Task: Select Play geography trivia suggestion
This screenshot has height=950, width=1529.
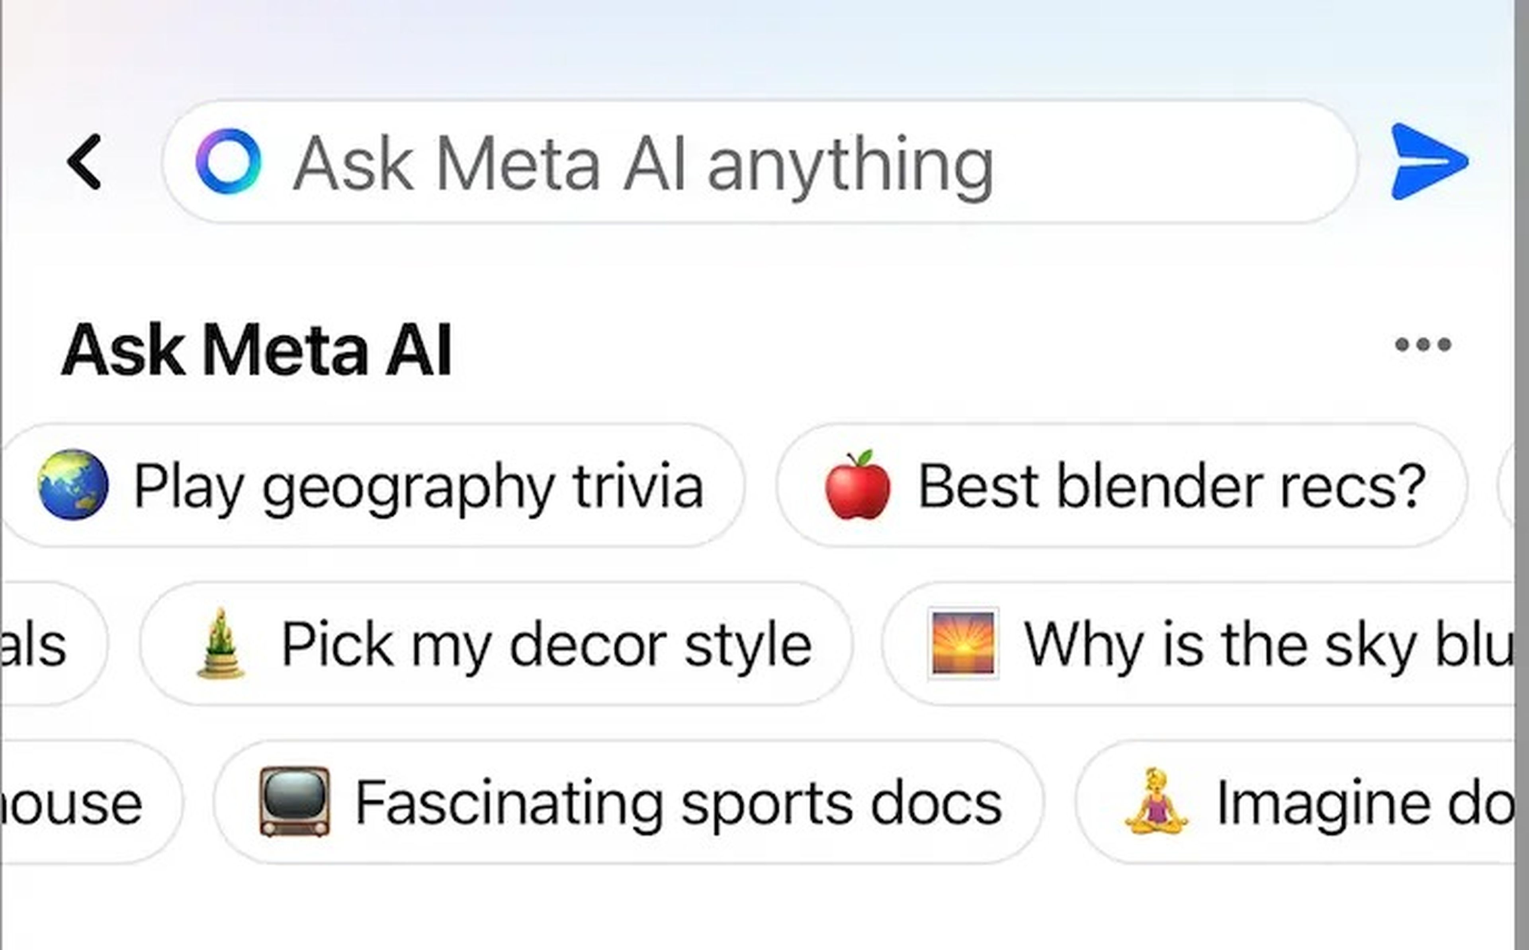Action: pyautogui.click(x=373, y=485)
